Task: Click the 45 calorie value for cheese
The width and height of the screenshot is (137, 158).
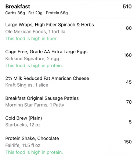Action: 129,82
